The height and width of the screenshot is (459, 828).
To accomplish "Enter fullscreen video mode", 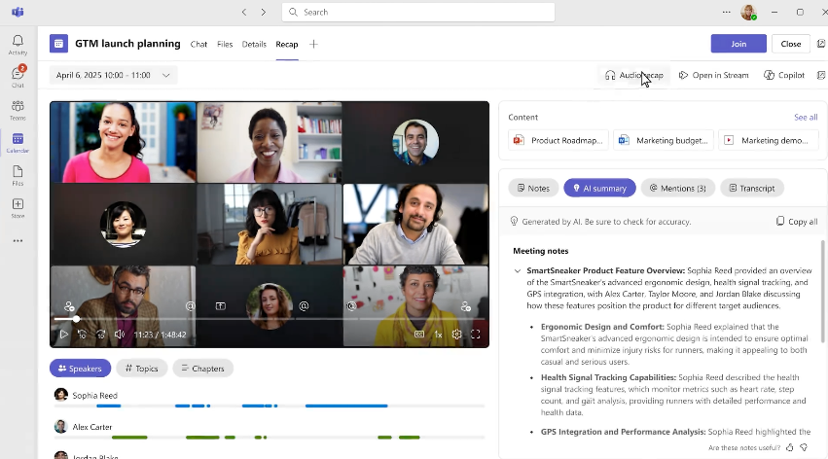I will [x=476, y=334].
